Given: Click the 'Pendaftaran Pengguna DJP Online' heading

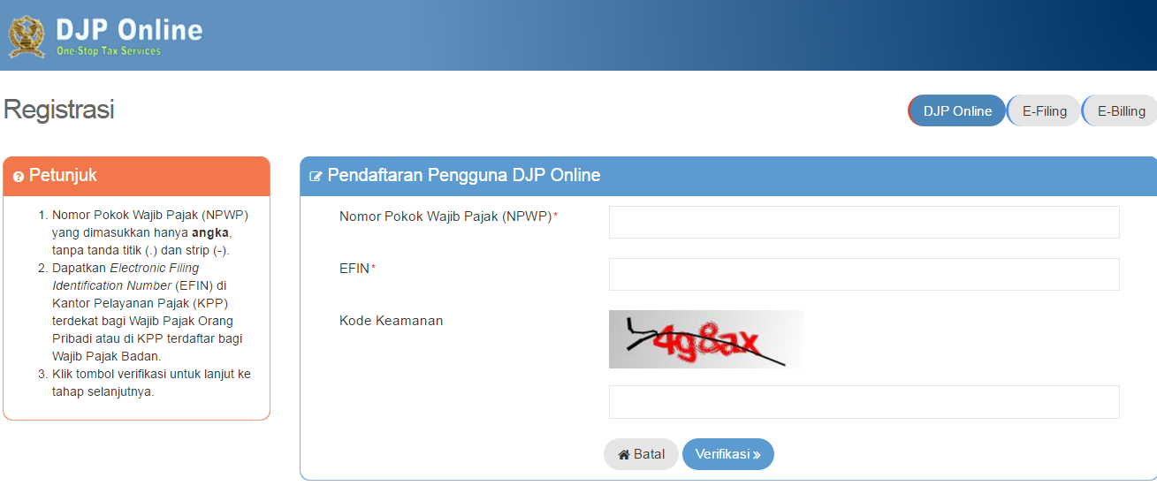Looking at the screenshot, I should [x=464, y=175].
